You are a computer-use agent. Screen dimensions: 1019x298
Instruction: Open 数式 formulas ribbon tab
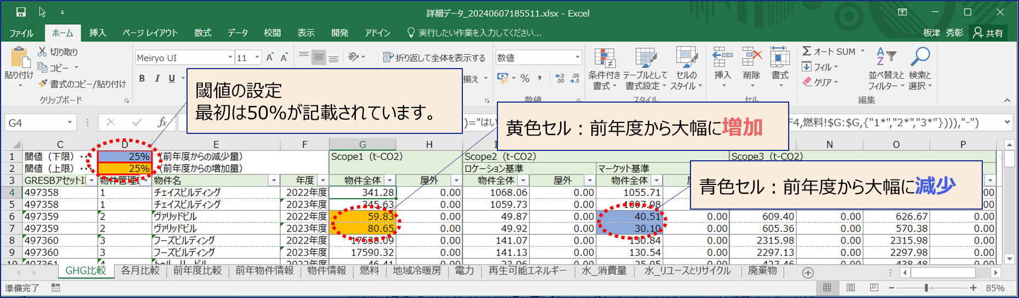203,33
